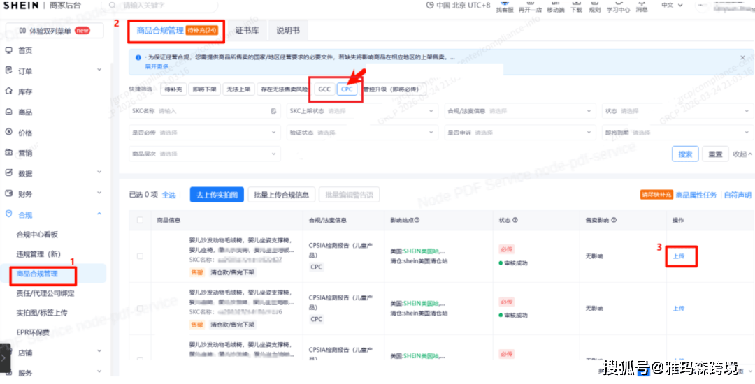Click the 数据 chart icon in sidebar
The height and width of the screenshot is (384, 755).
pos(8,173)
